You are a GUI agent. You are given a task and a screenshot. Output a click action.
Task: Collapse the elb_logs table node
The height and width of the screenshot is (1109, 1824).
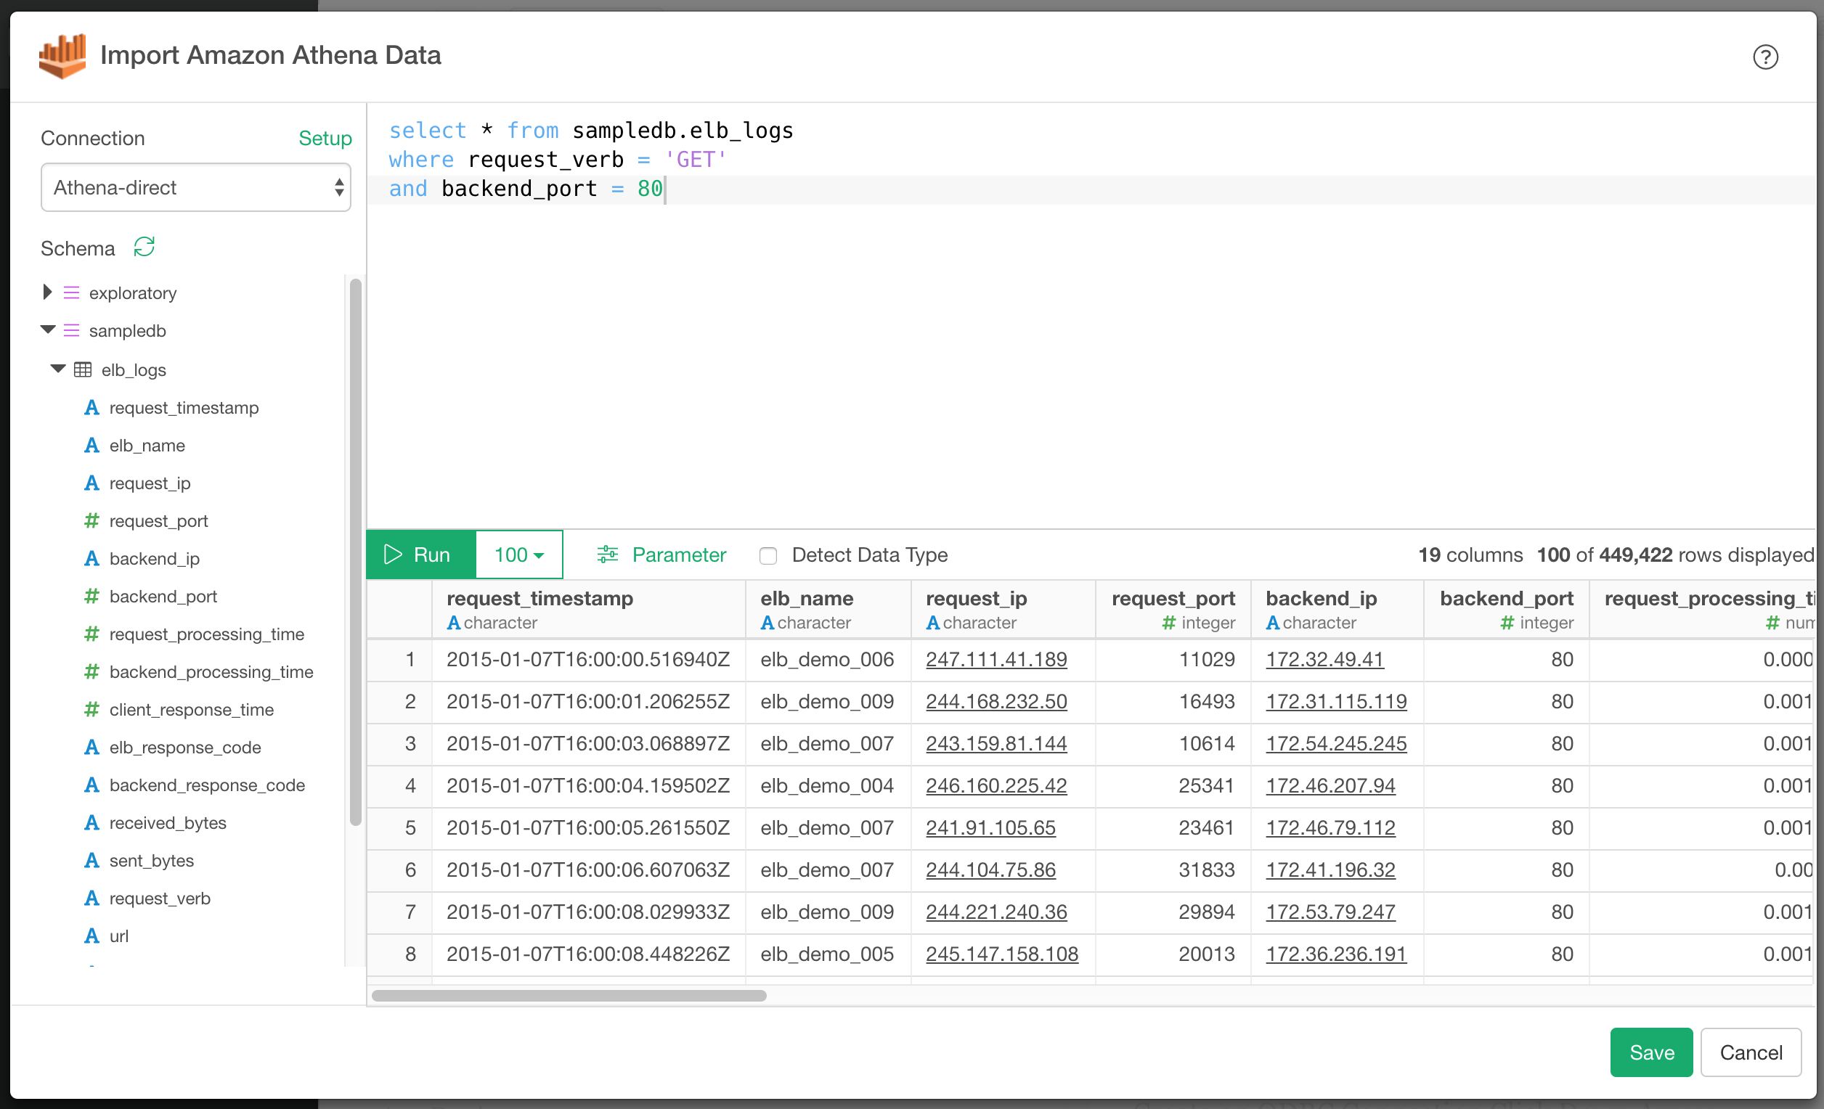(x=58, y=369)
